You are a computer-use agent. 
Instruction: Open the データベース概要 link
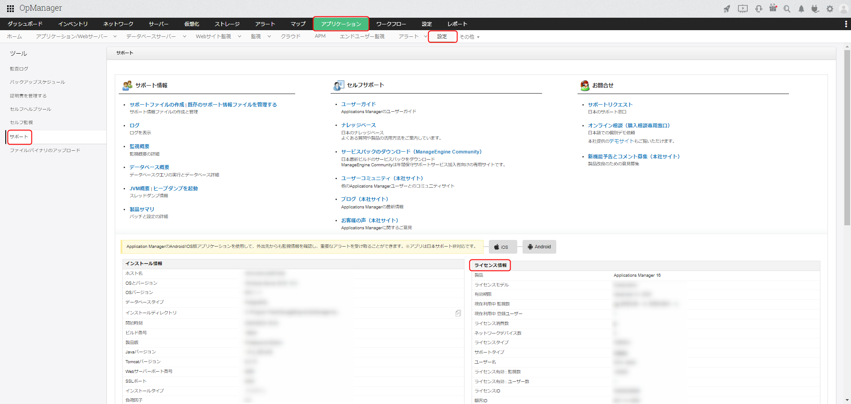click(149, 167)
